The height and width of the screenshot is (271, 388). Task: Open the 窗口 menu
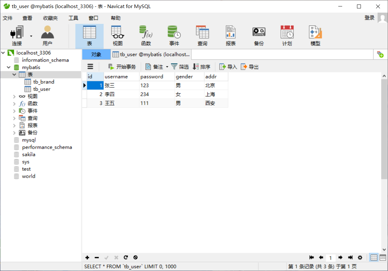(x=93, y=18)
